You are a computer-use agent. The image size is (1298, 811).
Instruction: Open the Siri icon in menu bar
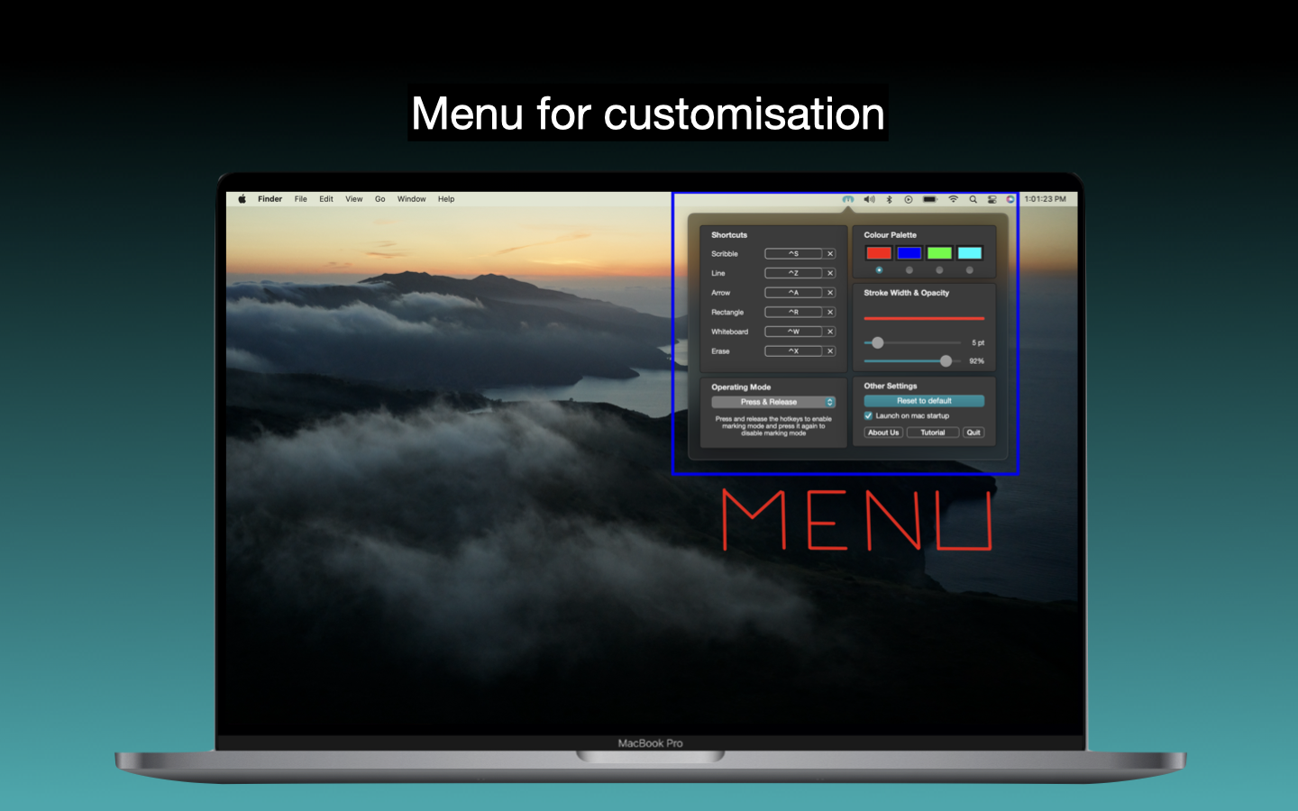pos(1010,199)
